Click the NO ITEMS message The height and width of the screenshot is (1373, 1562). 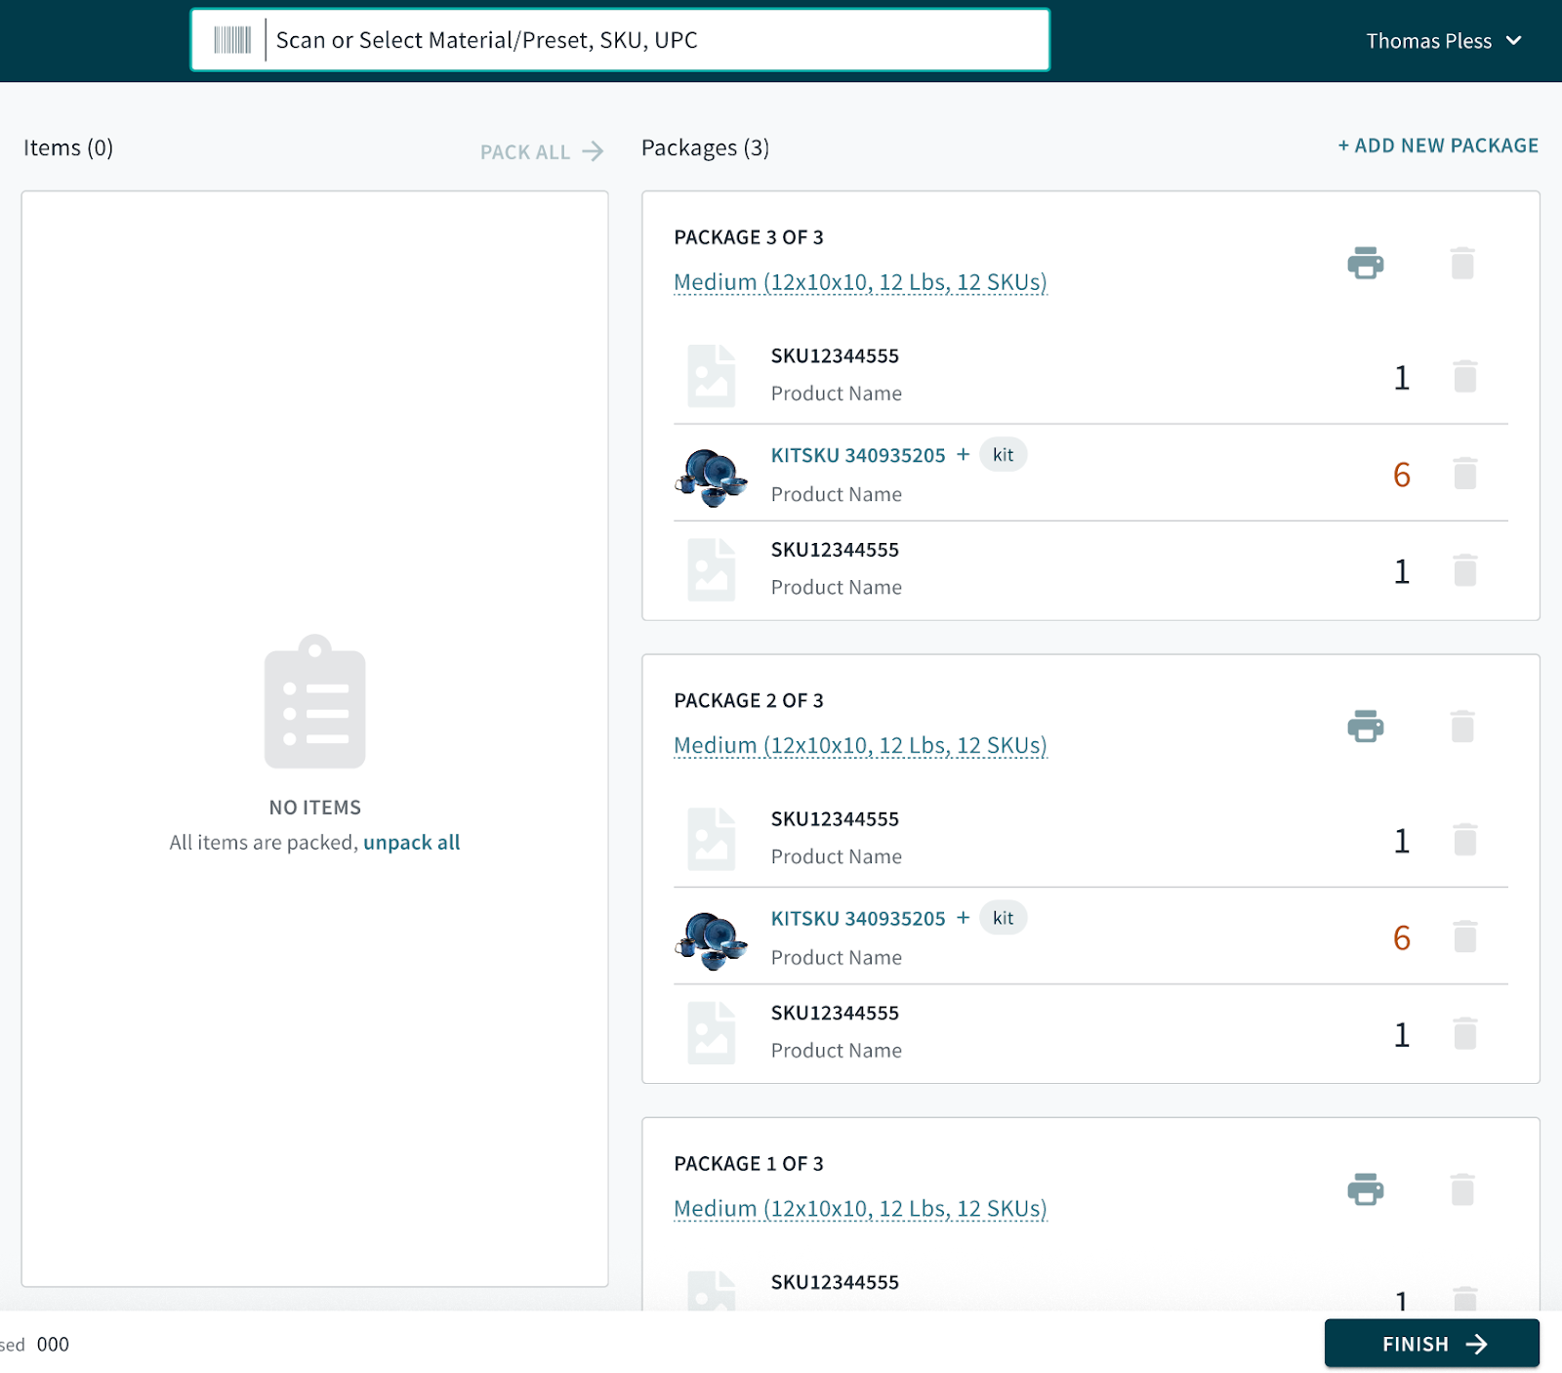[x=314, y=808]
